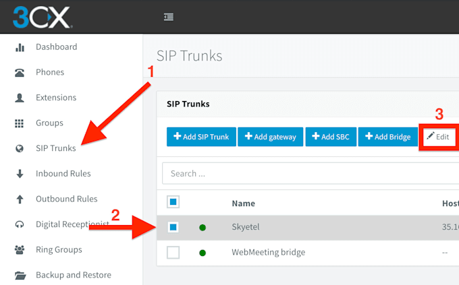The image size is (459, 285).
Task: Click the Backup and Restore folder icon
Action: click(x=20, y=275)
